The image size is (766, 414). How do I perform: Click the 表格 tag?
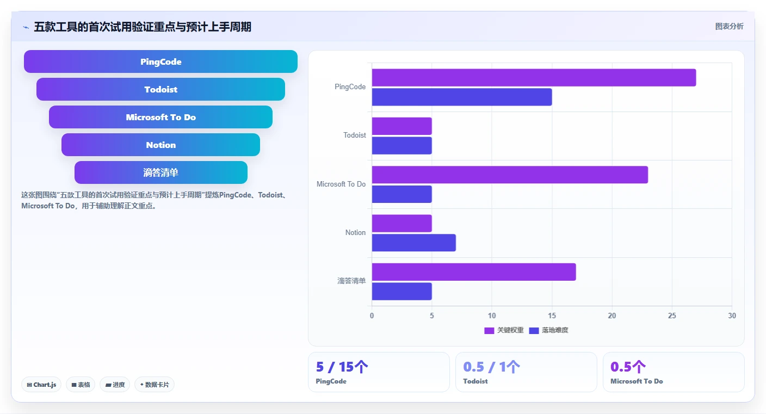(x=81, y=385)
